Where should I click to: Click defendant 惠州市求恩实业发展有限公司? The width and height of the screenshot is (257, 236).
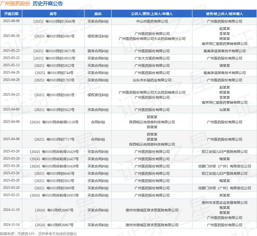[x=224, y=203]
